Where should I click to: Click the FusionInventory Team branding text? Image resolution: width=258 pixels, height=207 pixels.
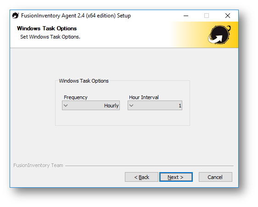[x=38, y=165]
